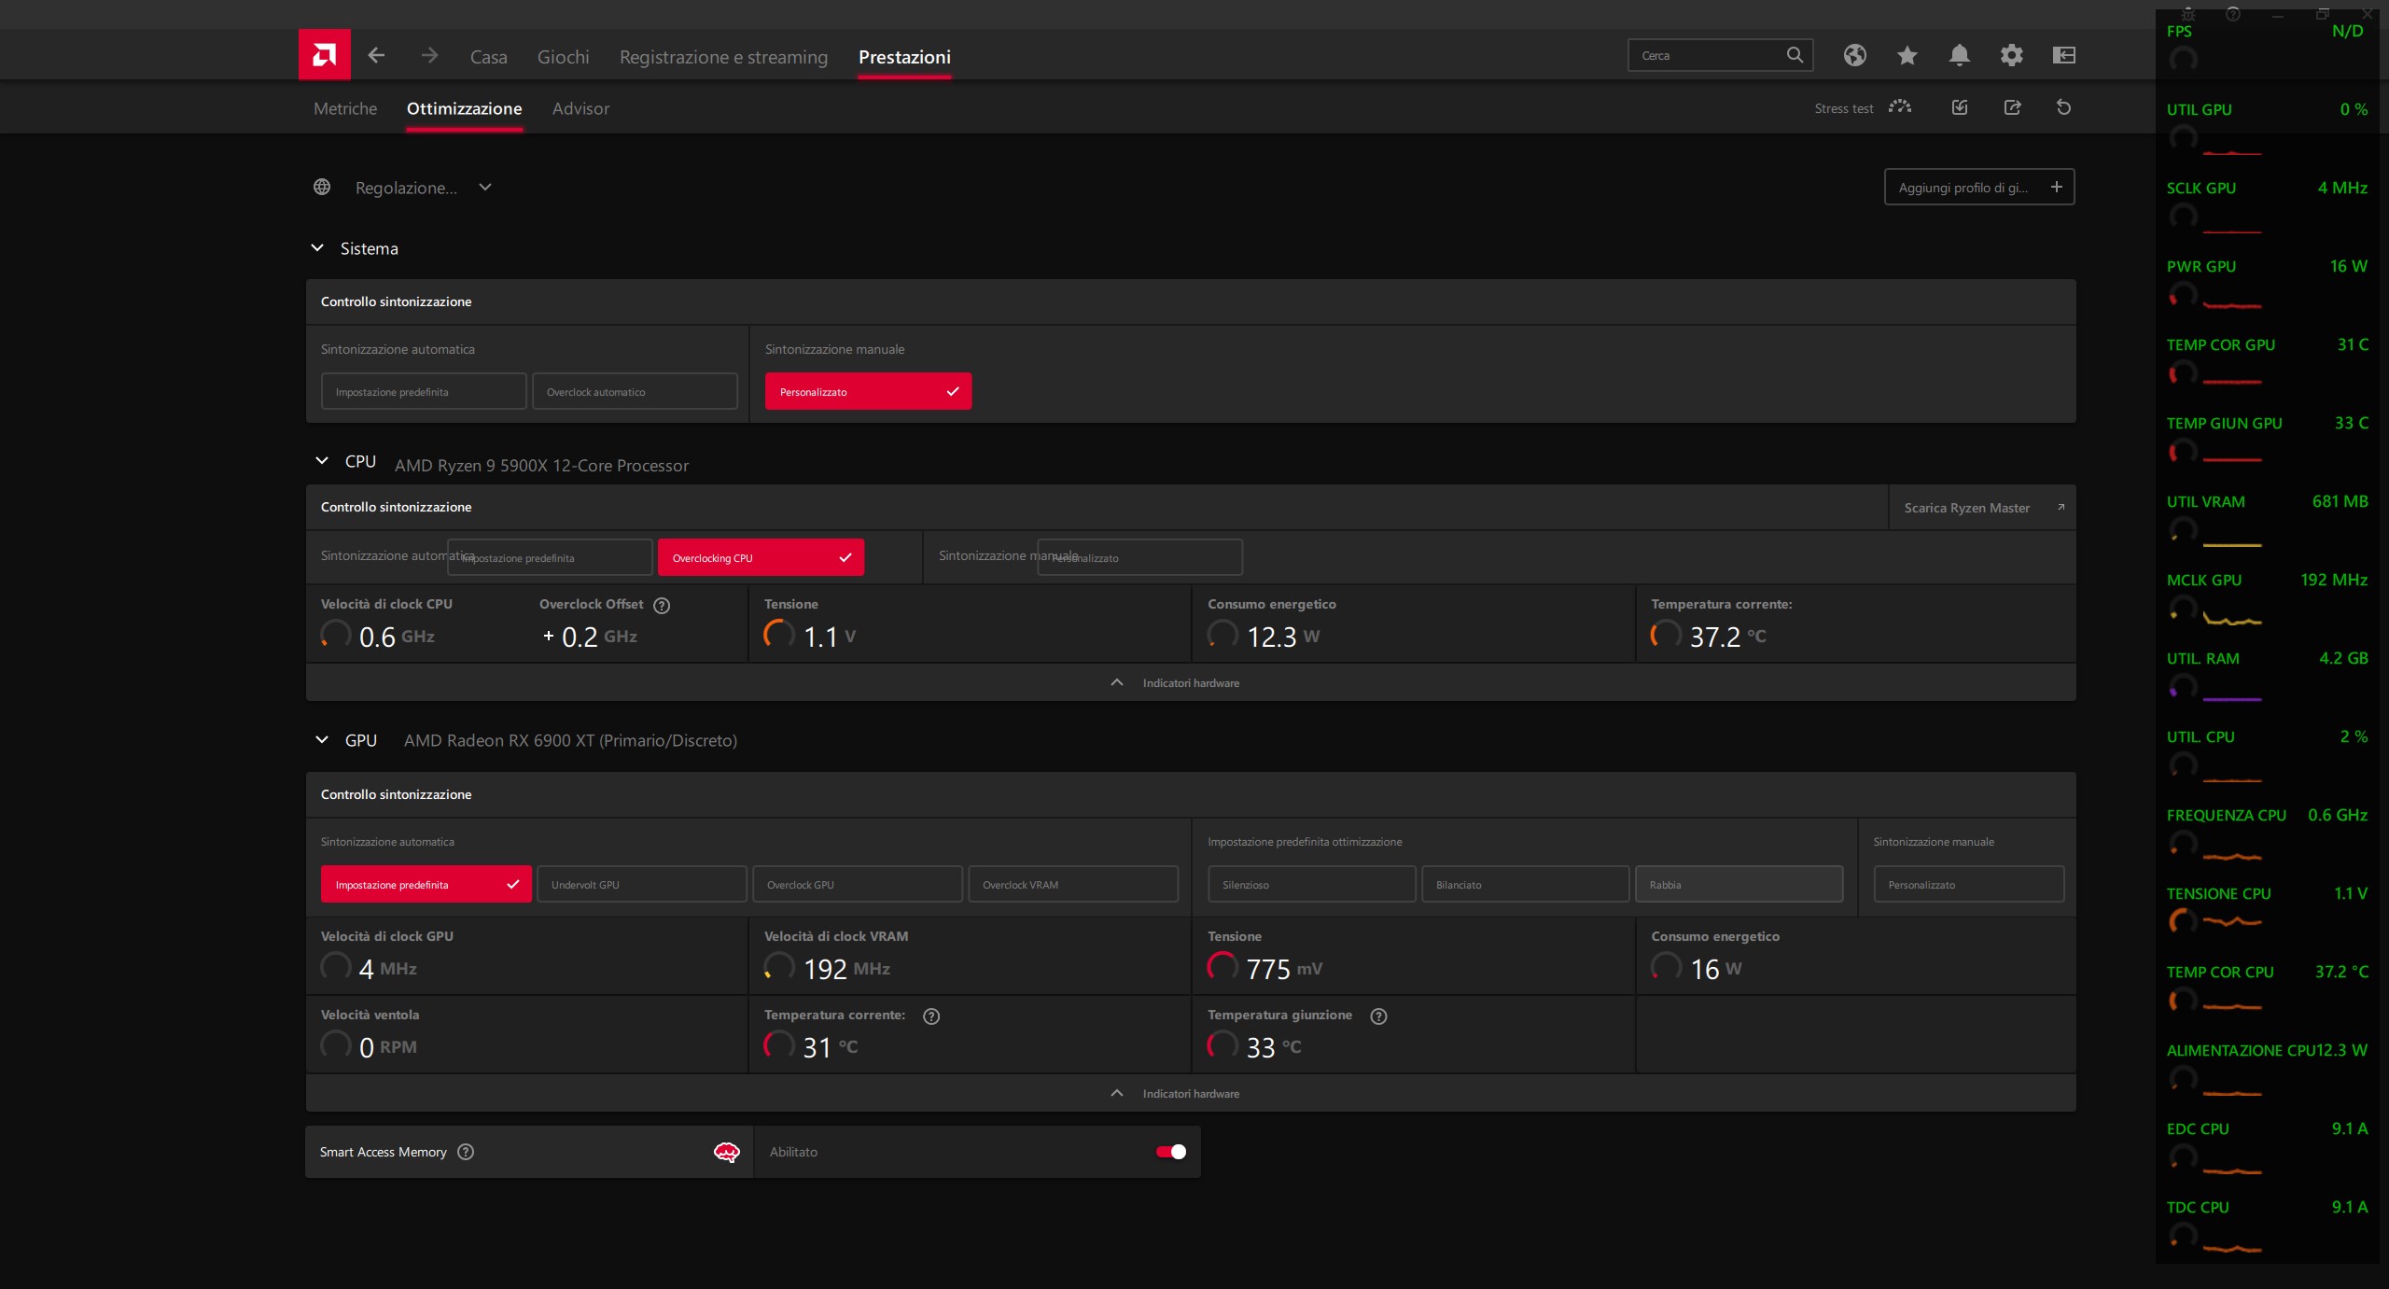The width and height of the screenshot is (2389, 1289).
Task: Collapse the Sistema section
Action: [x=317, y=247]
